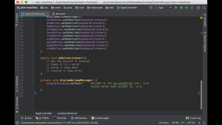The width and height of the screenshot is (222, 125).
Task: Click the grey Stop button icon
Action: [x=192, y=8]
